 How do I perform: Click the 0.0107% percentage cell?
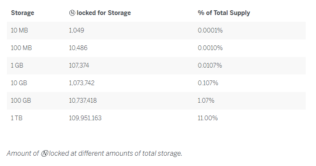click(210, 65)
